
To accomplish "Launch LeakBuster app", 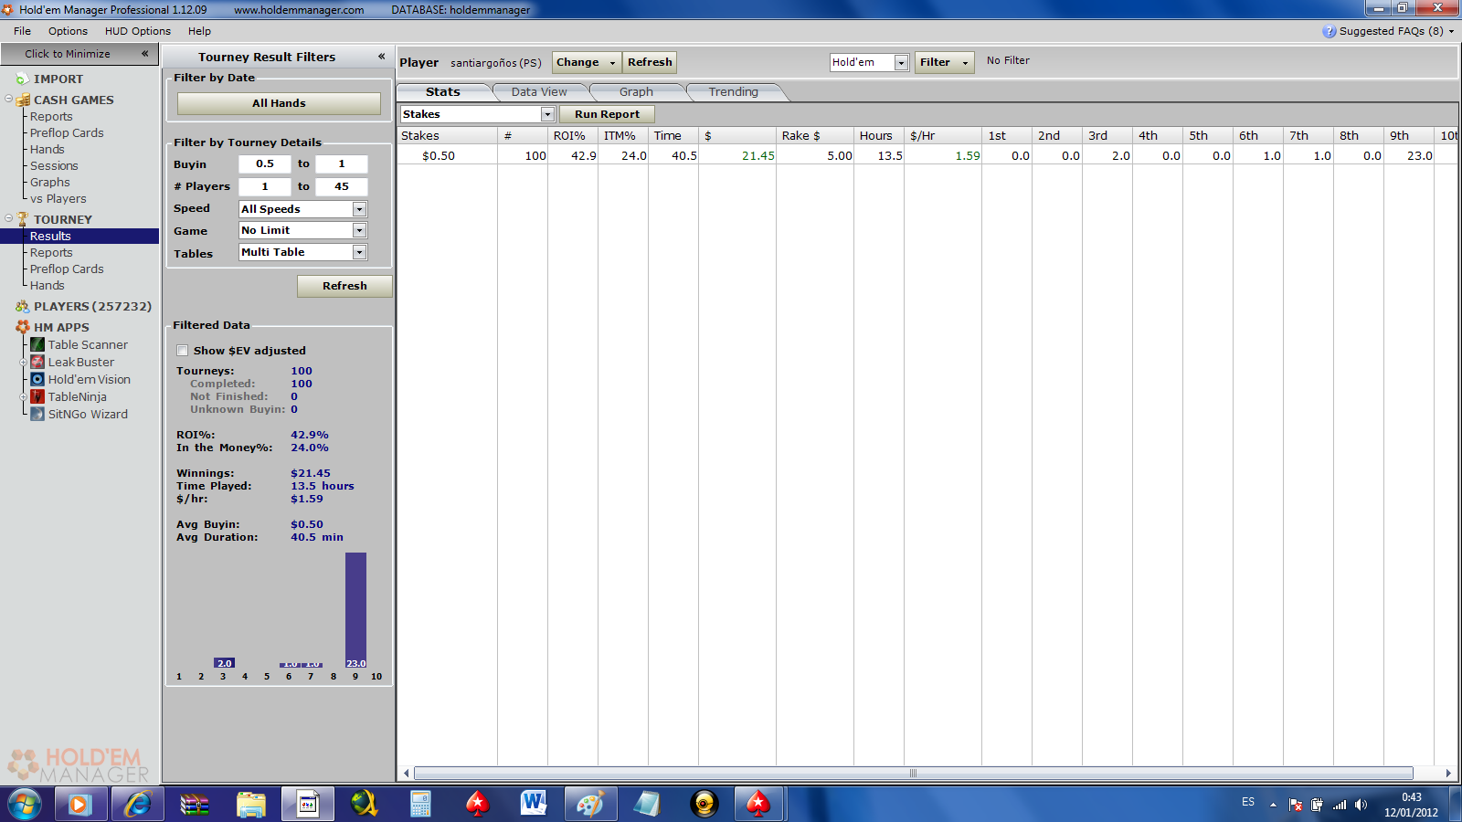I will tap(73, 363).
